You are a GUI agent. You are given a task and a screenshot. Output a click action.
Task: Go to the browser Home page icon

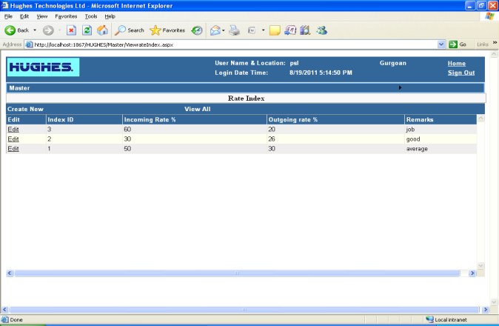(x=102, y=30)
